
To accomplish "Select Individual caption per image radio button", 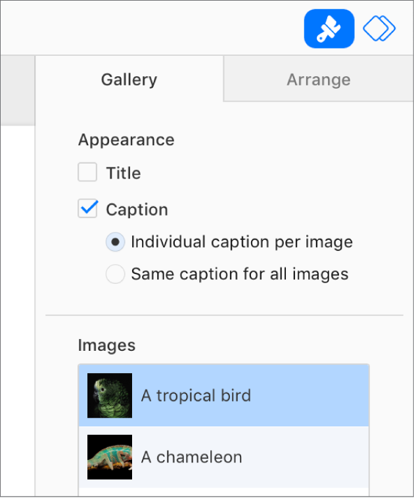I will click(115, 242).
